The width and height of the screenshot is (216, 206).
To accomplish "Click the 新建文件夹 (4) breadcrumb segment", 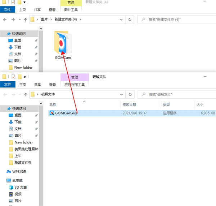I will (66, 20).
